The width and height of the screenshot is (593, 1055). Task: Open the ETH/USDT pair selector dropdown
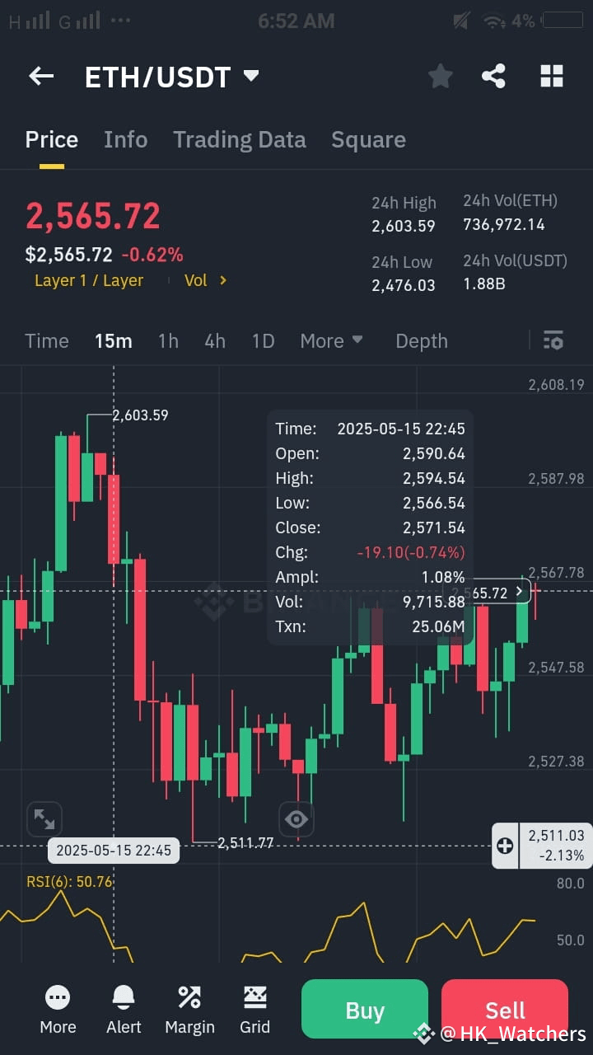point(173,76)
